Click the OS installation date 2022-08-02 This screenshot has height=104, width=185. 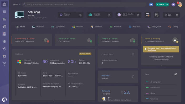point(73,87)
